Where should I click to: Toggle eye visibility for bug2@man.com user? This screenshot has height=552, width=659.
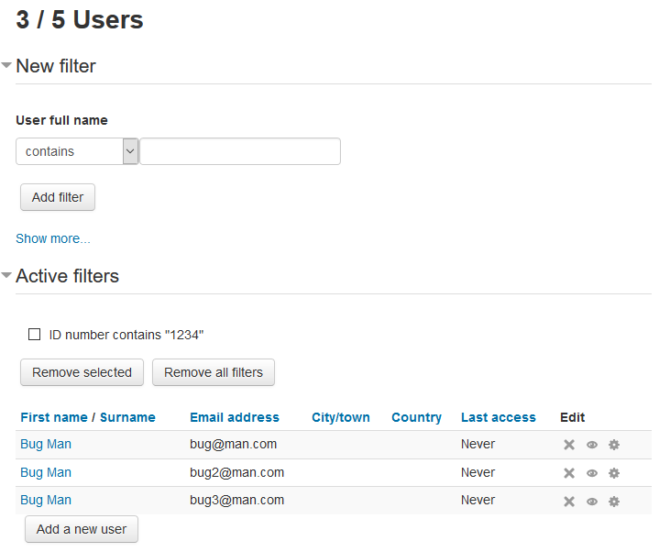(x=592, y=473)
